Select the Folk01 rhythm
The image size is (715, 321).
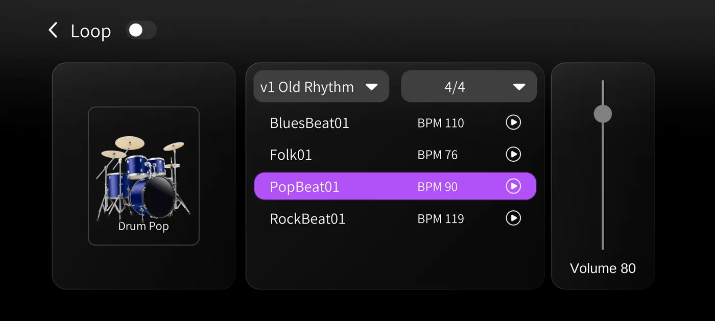pyautogui.click(x=291, y=155)
